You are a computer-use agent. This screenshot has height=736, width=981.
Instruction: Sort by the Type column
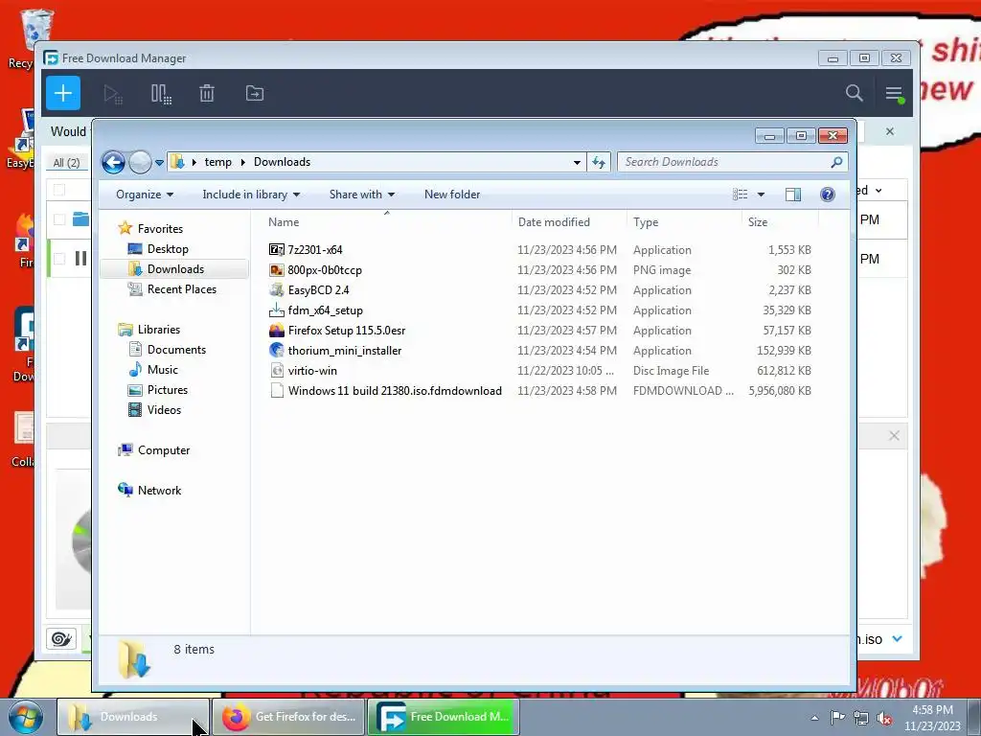point(684,222)
